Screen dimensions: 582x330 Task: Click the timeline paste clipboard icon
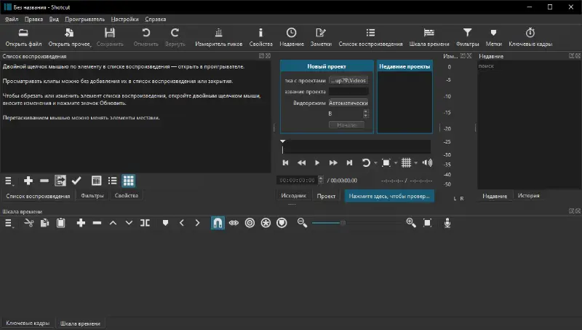point(60,223)
